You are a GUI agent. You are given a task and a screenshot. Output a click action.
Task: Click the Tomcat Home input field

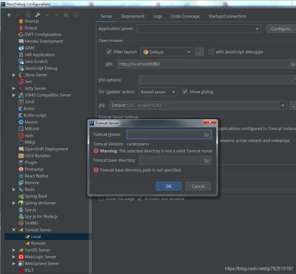tap(169, 135)
